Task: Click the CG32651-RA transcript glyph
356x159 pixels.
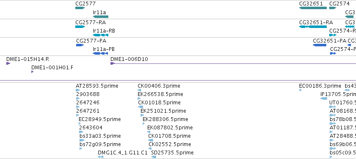Action: 313,27
